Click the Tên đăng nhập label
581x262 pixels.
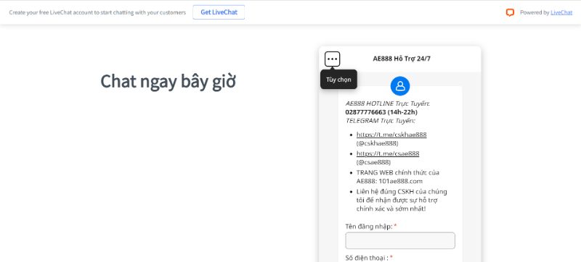(369, 227)
